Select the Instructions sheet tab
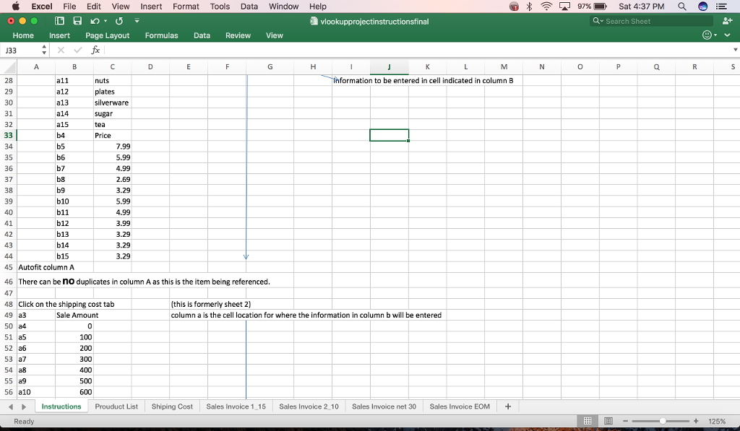The image size is (740, 431). click(61, 406)
